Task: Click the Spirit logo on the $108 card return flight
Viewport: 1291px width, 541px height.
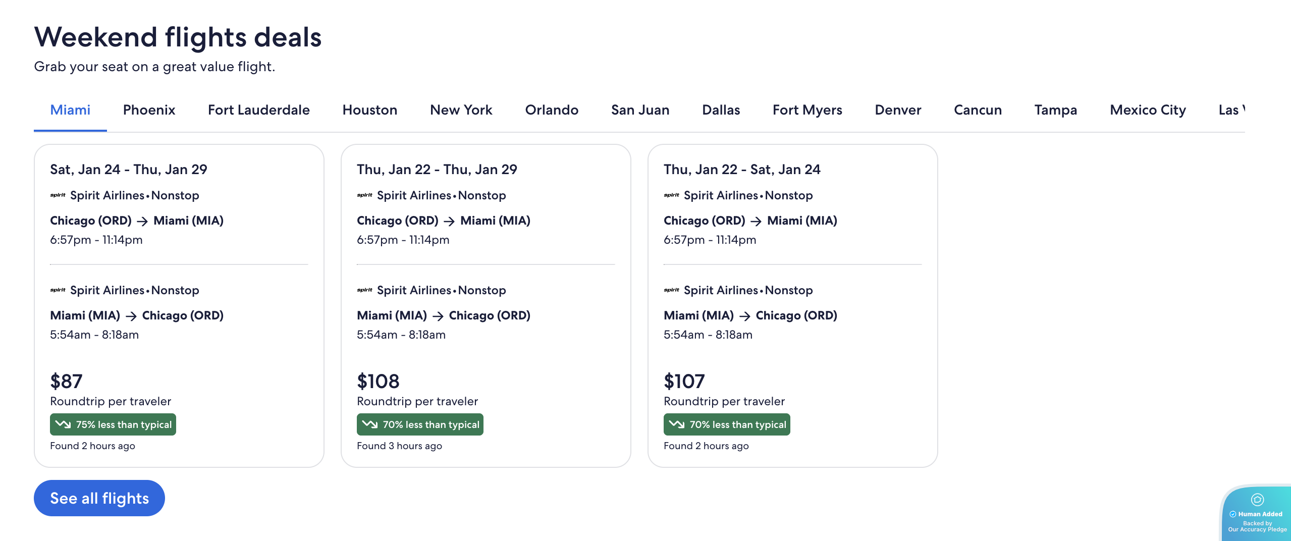Action: click(x=364, y=290)
